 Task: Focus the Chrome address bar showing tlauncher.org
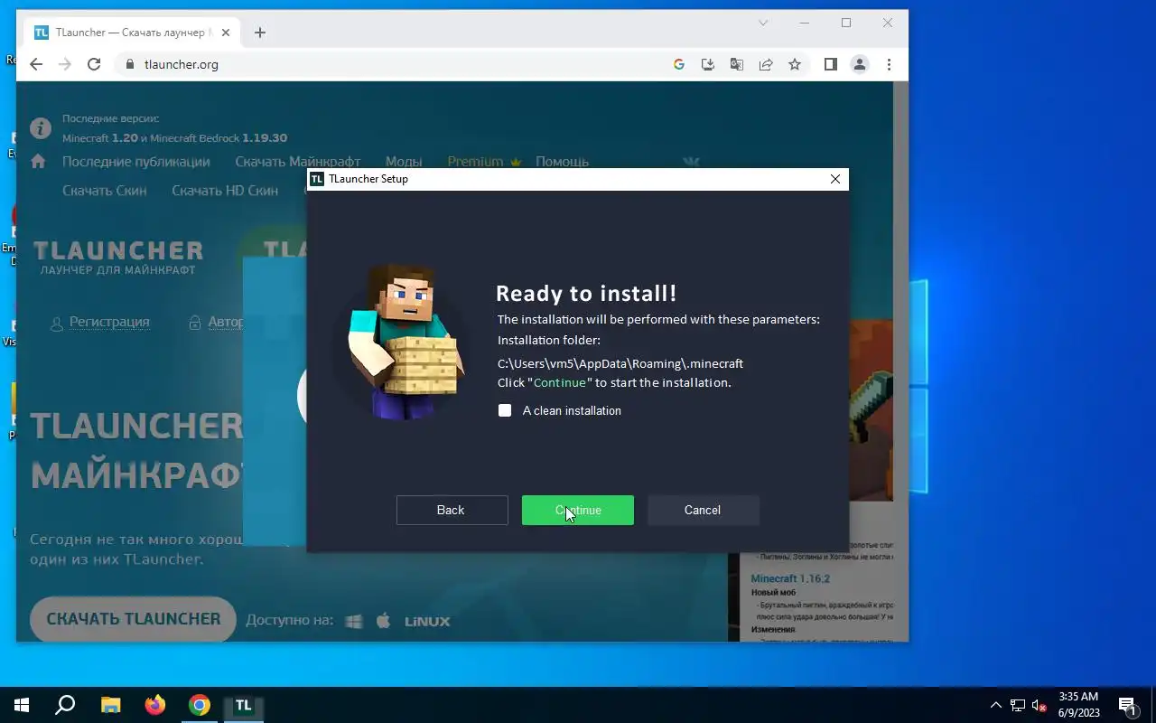point(397,64)
